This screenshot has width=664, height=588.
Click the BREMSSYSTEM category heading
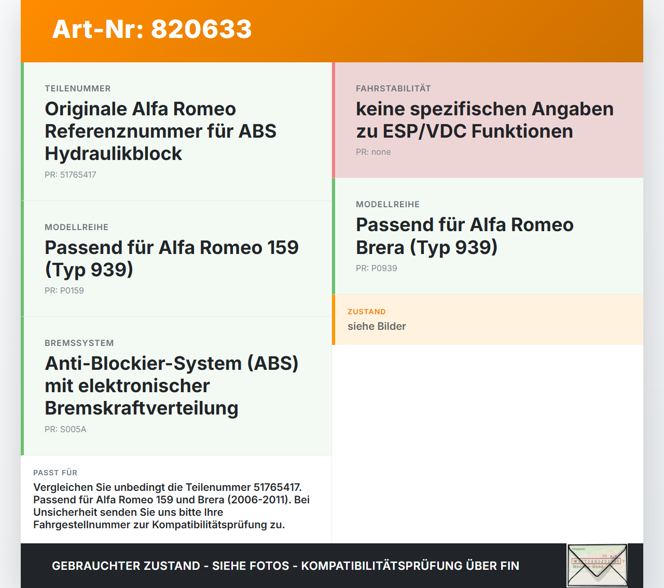tap(79, 343)
